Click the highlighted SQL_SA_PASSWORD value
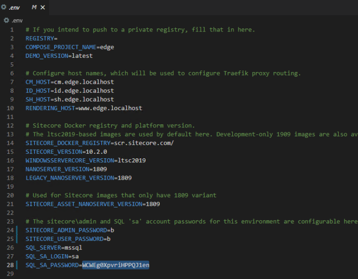Screen dimensions: 358x279 point(116,265)
